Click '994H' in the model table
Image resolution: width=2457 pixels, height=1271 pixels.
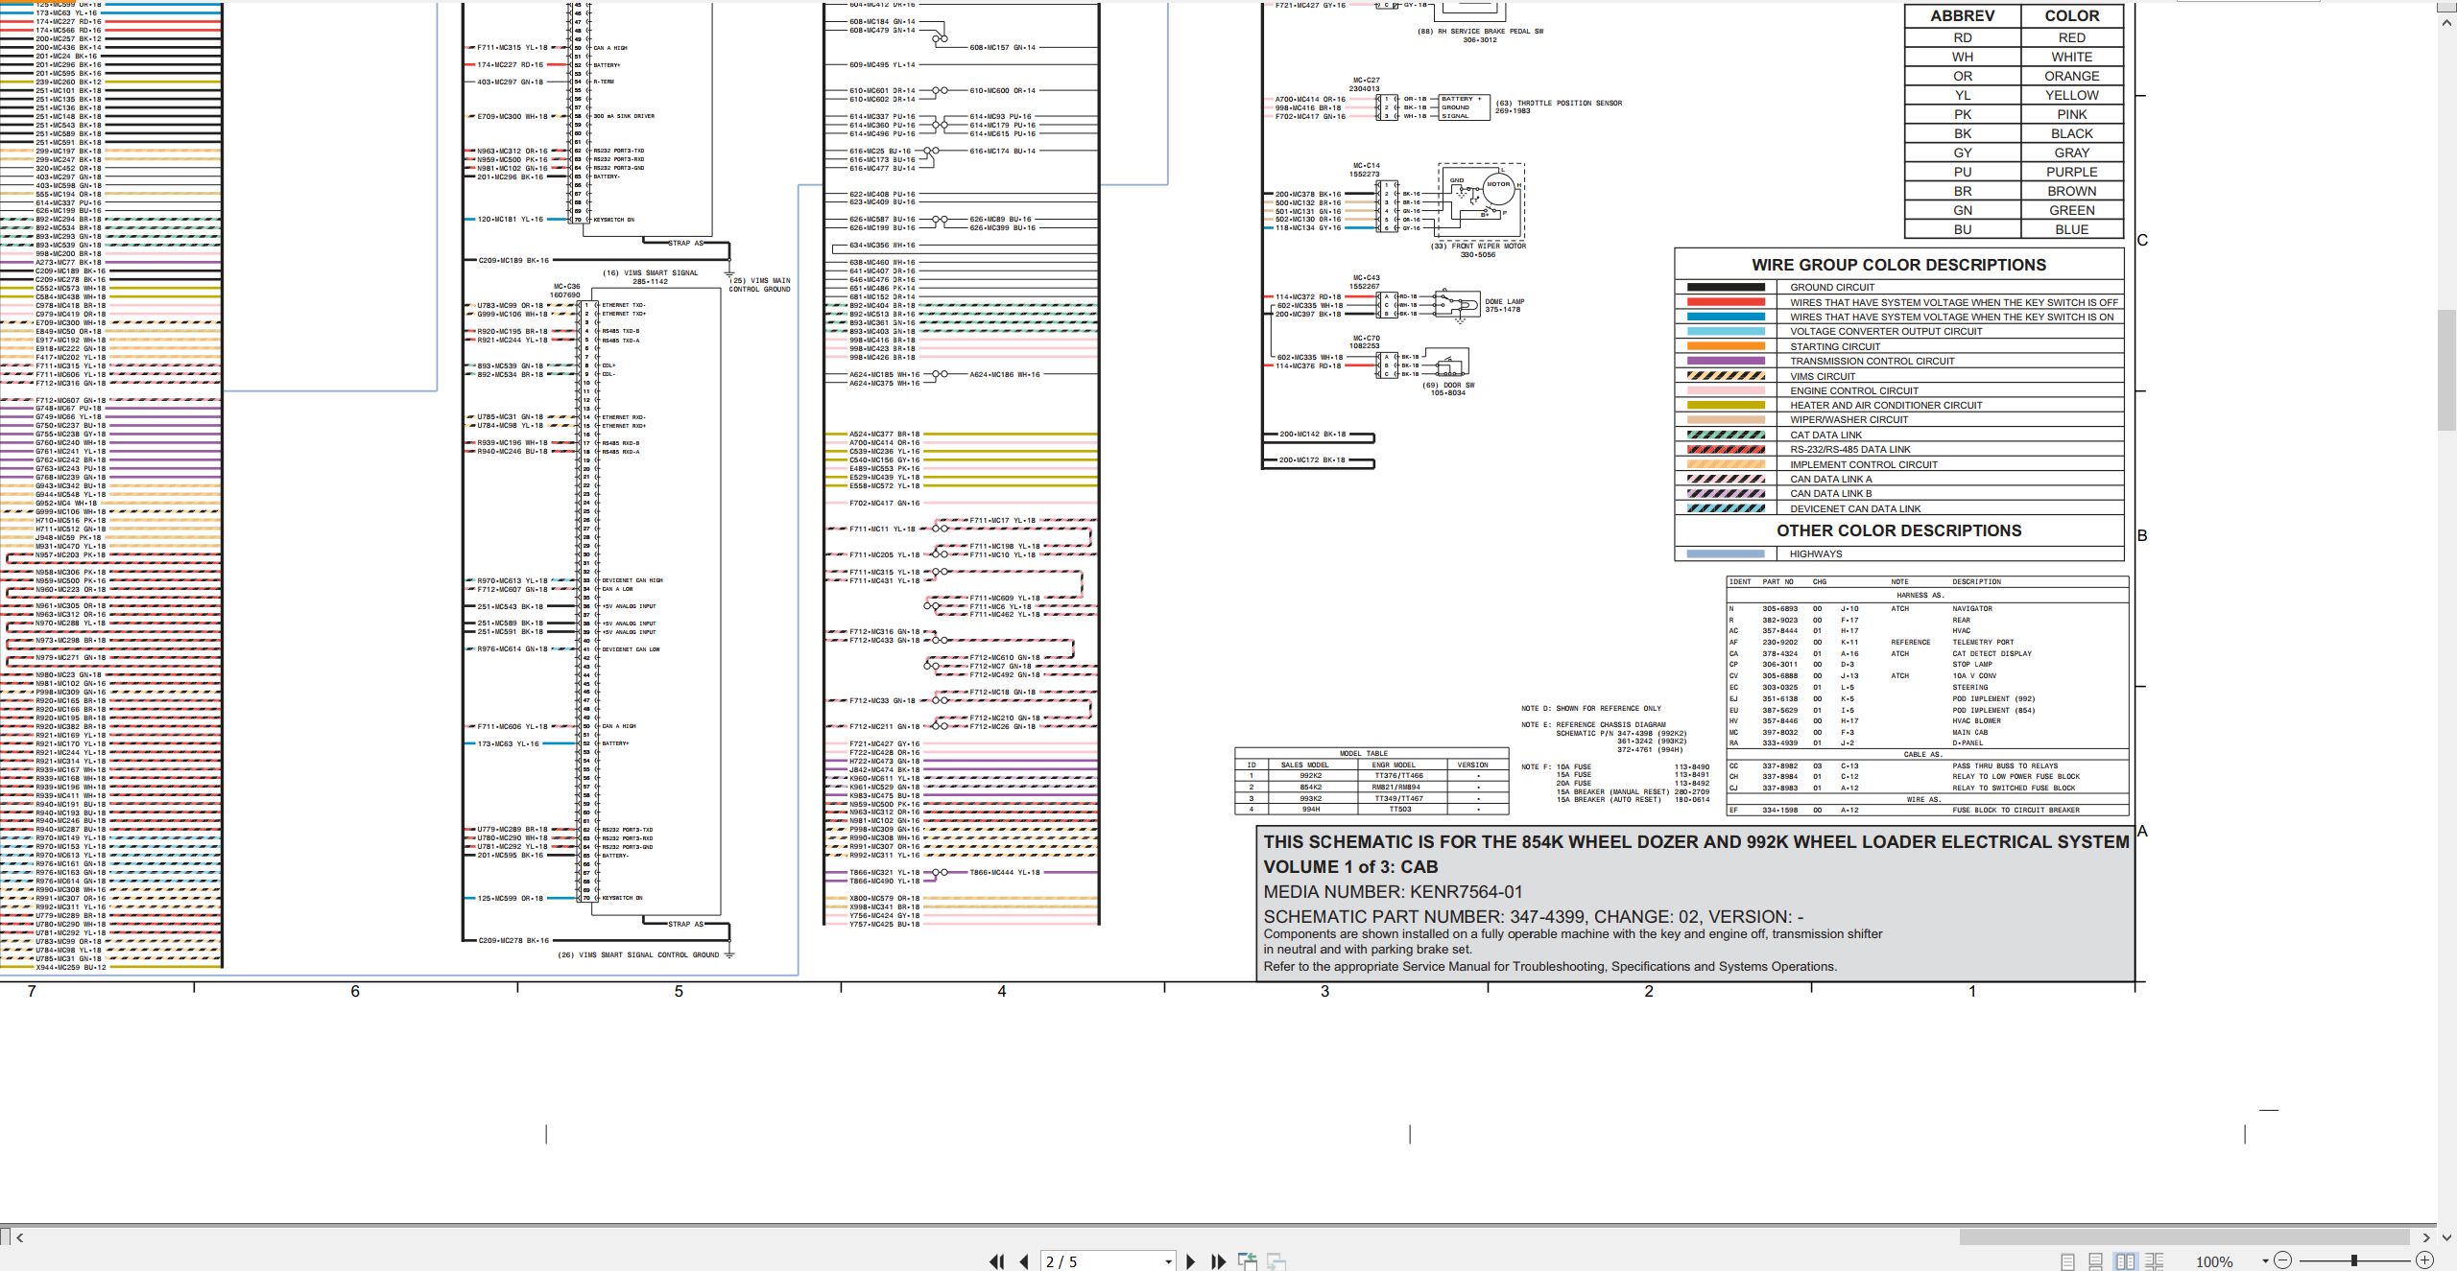(1310, 809)
